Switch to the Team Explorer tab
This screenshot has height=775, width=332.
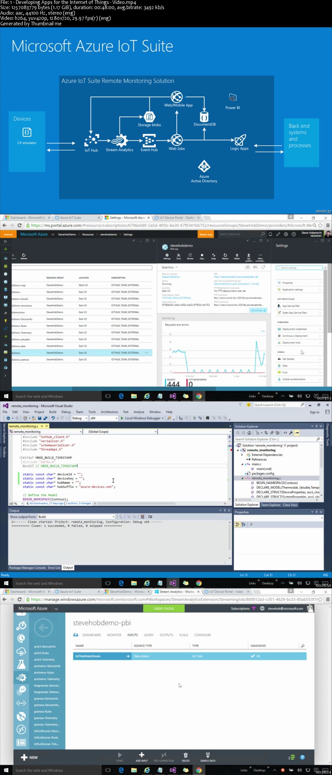(x=271, y=505)
